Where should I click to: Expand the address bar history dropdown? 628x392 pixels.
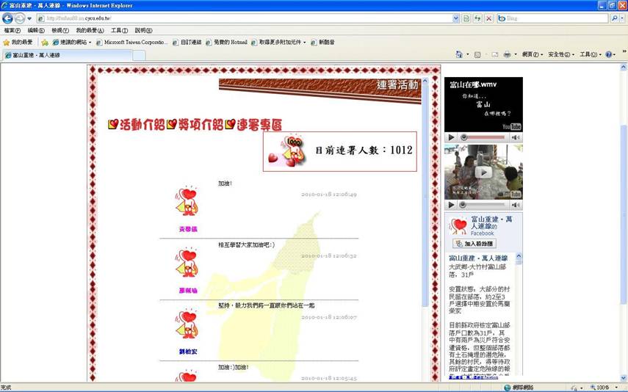455,18
